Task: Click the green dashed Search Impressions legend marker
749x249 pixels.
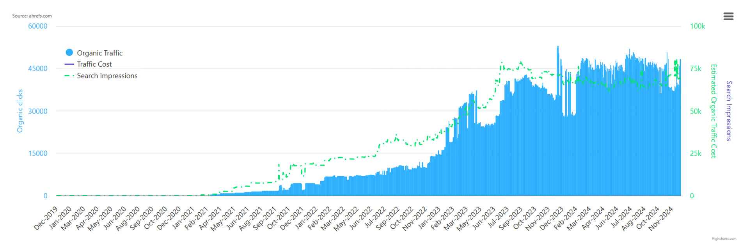Action: click(69, 76)
